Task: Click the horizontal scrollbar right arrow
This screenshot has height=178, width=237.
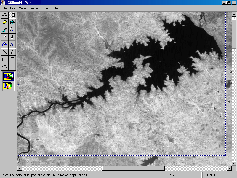Action: click(x=229, y=168)
